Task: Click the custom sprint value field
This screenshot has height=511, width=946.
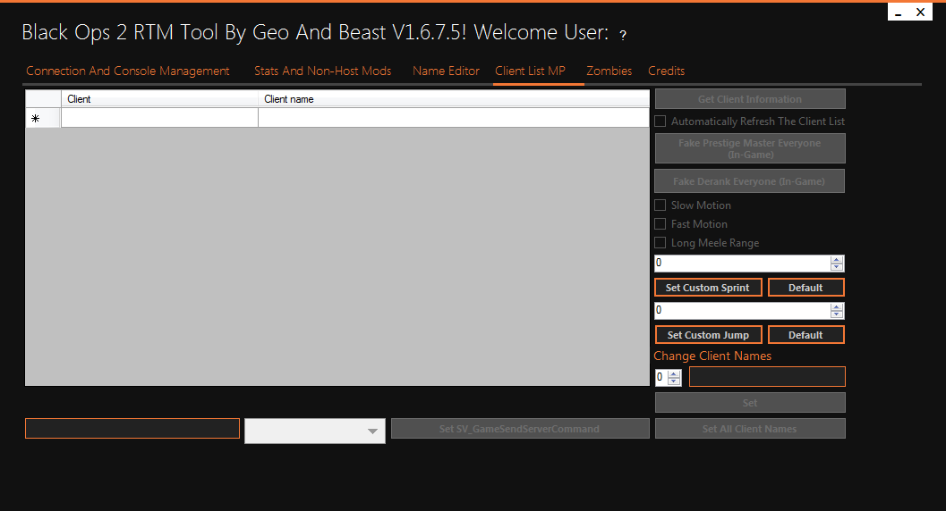Action: click(742, 263)
